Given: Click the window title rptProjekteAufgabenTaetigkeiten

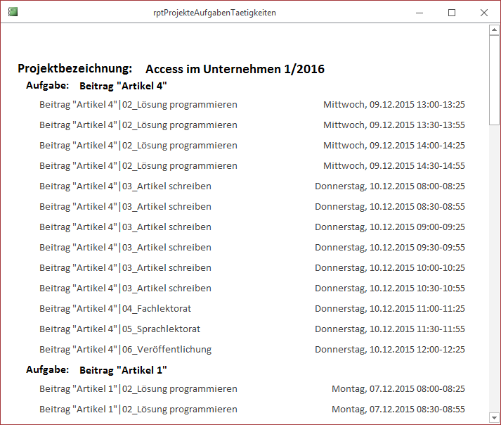Looking at the screenshot, I should [x=214, y=13].
